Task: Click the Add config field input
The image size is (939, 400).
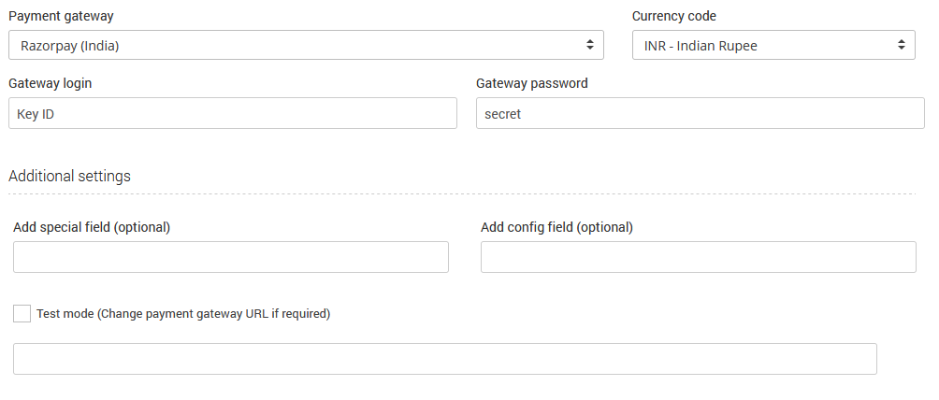Action: tap(698, 257)
